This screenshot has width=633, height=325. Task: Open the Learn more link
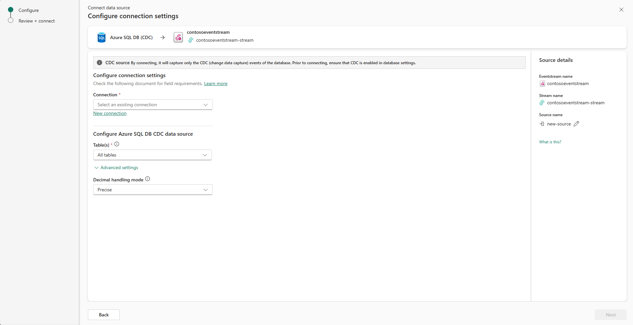[216, 83]
